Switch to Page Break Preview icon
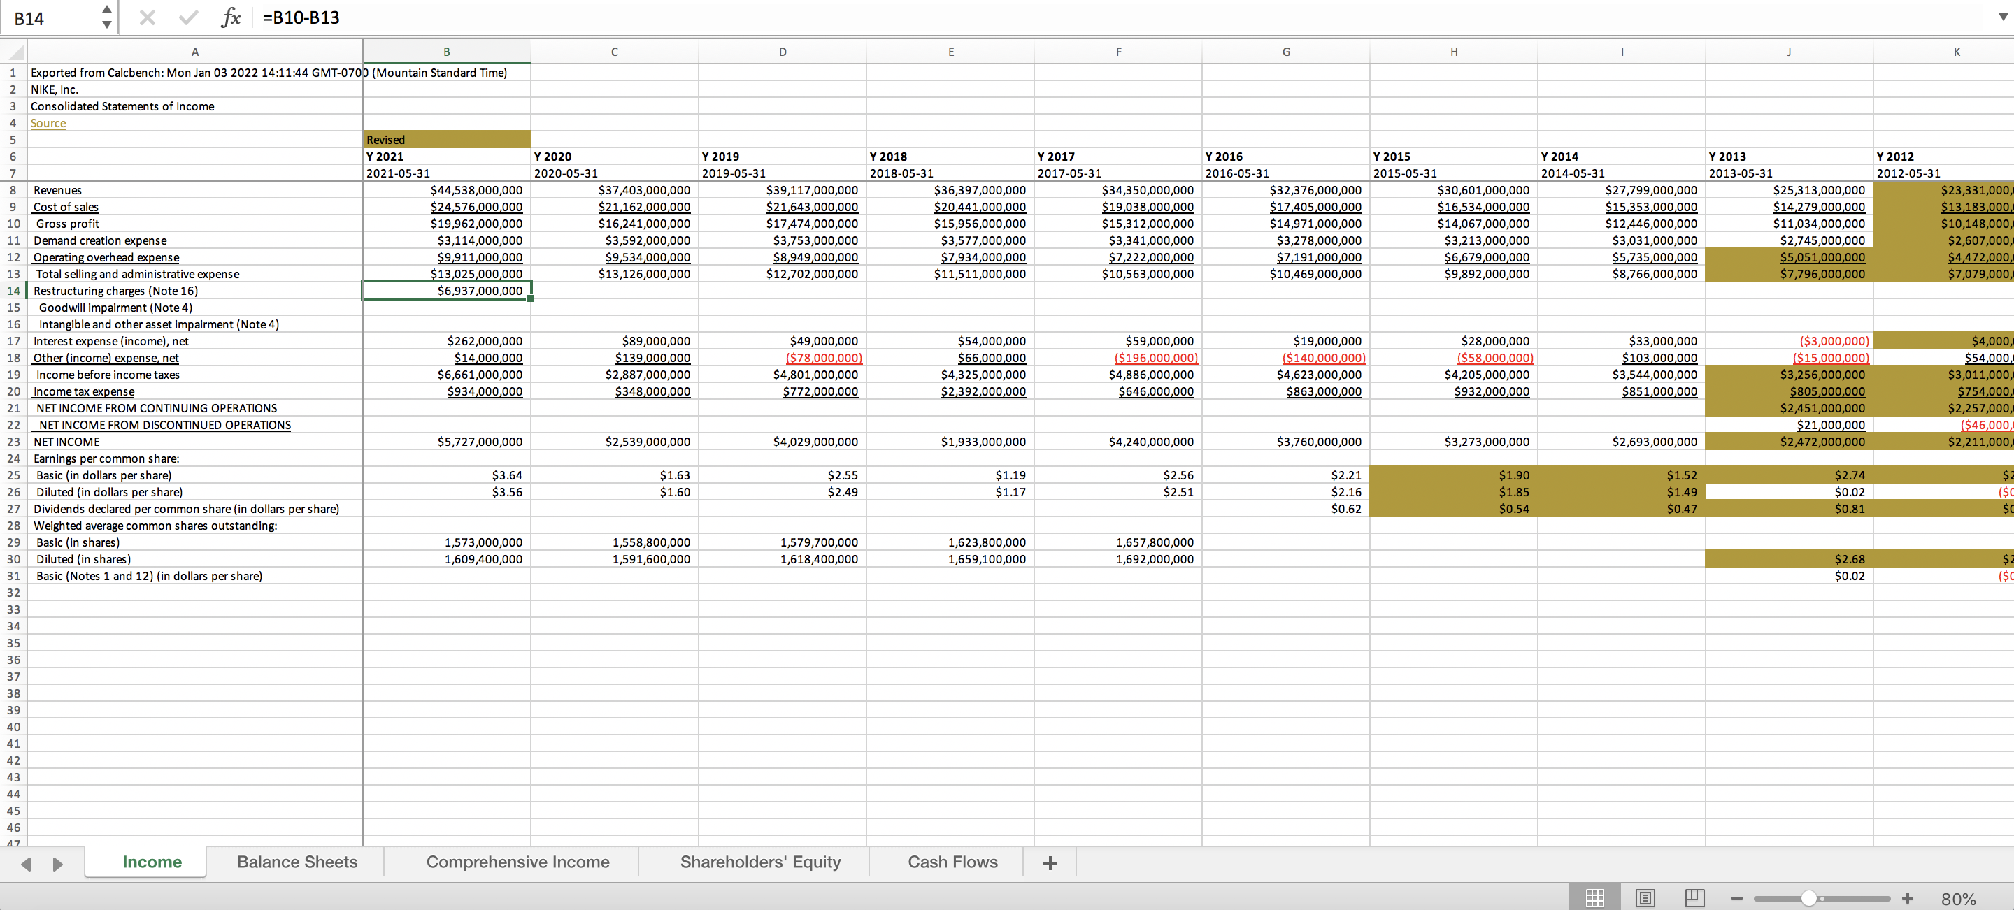This screenshot has width=2014, height=910. 1695,898
